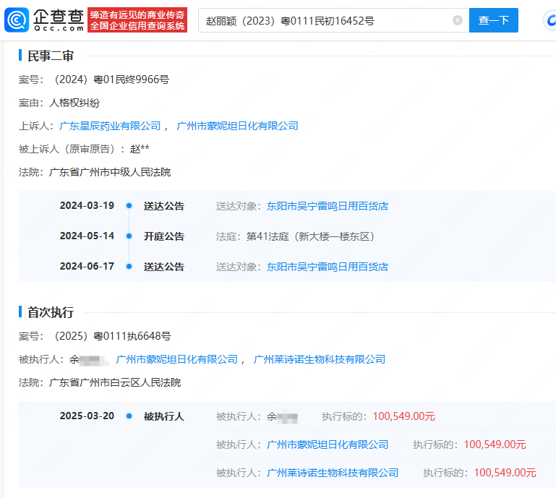Image resolution: width=556 pixels, height=498 pixels.
Task: Click 100,549.00元 amount beside 余 person
Action: [403, 416]
